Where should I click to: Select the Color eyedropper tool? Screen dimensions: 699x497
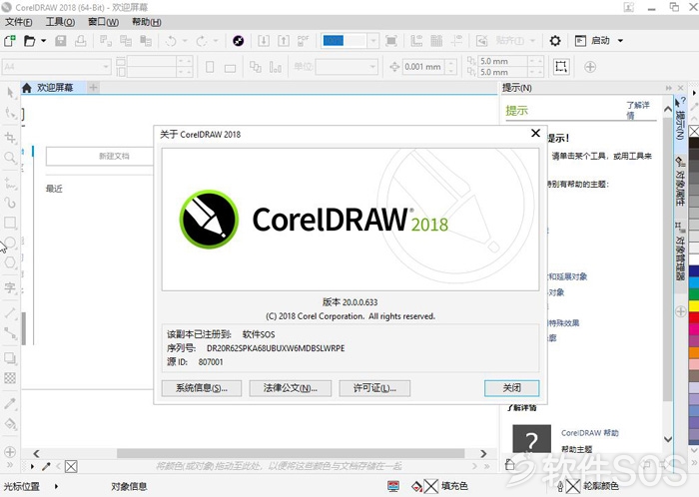click(x=10, y=403)
